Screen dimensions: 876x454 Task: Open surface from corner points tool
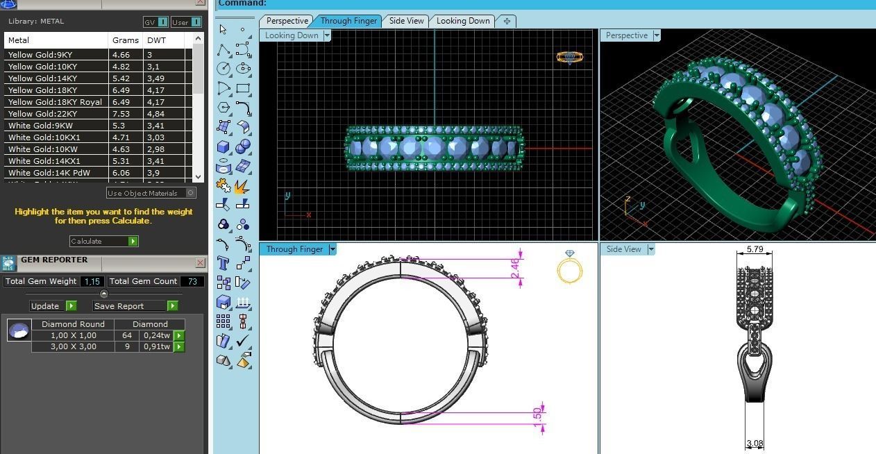pyautogui.click(x=223, y=127)
